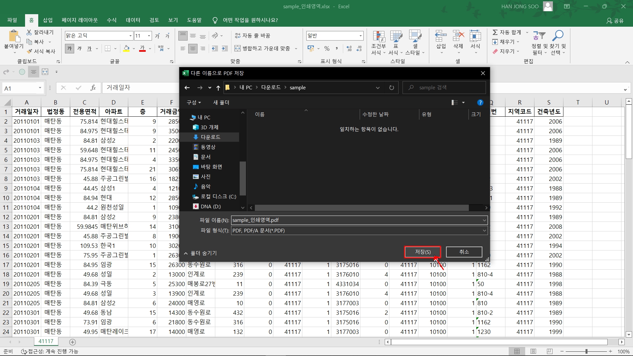The image size is (633, 356).
Task: Toggle Wrap Text option
Action: tap(253, 36)
